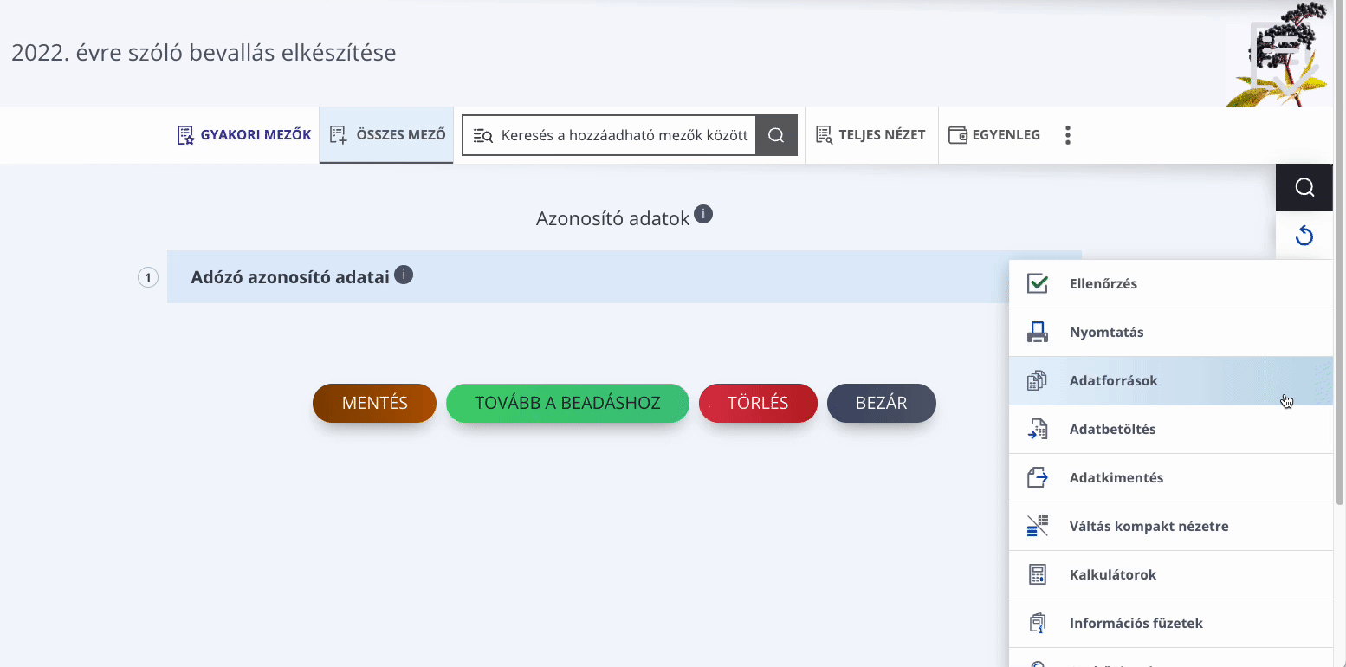Image resolution: width=1346 pixels, height=667 pixels.
Task: Click the BEZÁR button
Action: 881,404
